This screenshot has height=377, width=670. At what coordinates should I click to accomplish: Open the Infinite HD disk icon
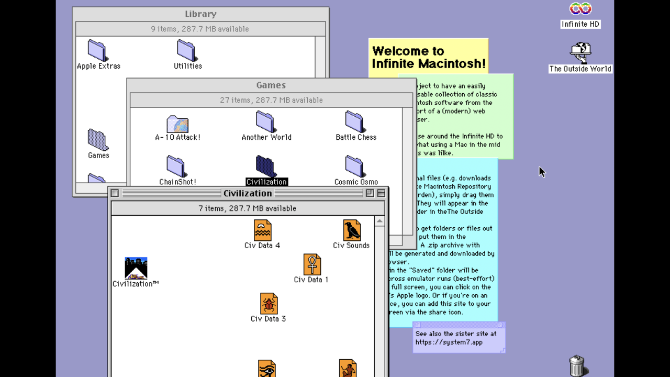pyautogui.click(x=580, y=9)
